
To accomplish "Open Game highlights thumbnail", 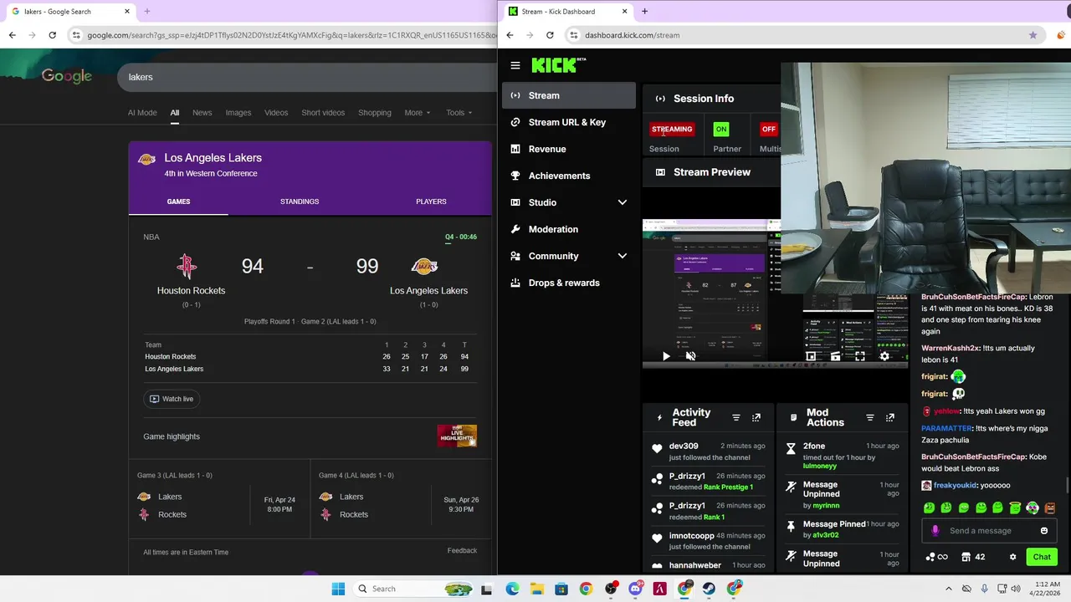I will click(457, 436).
